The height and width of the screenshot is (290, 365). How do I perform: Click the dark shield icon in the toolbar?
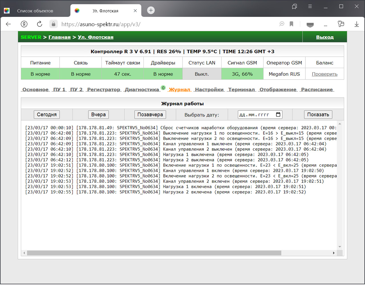310,25
